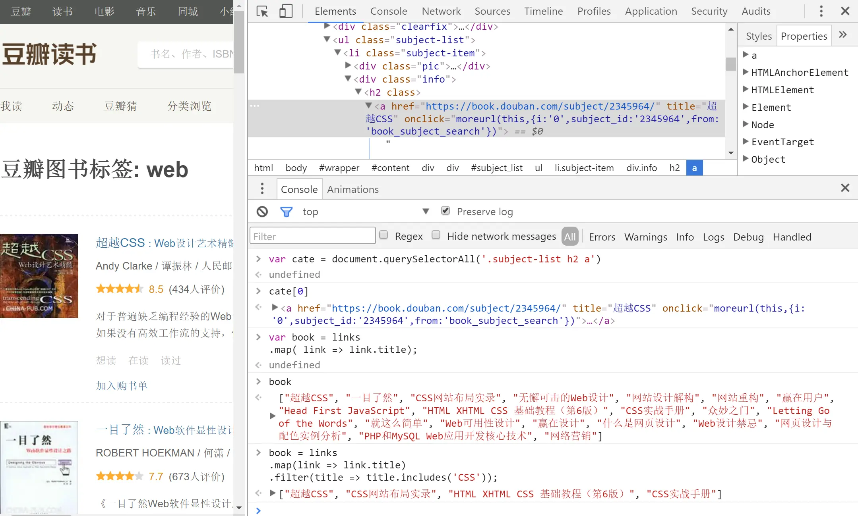Open DevTools three-dot customize menu
This screenshot has height=516, width=858.
(x=821, y=11)
